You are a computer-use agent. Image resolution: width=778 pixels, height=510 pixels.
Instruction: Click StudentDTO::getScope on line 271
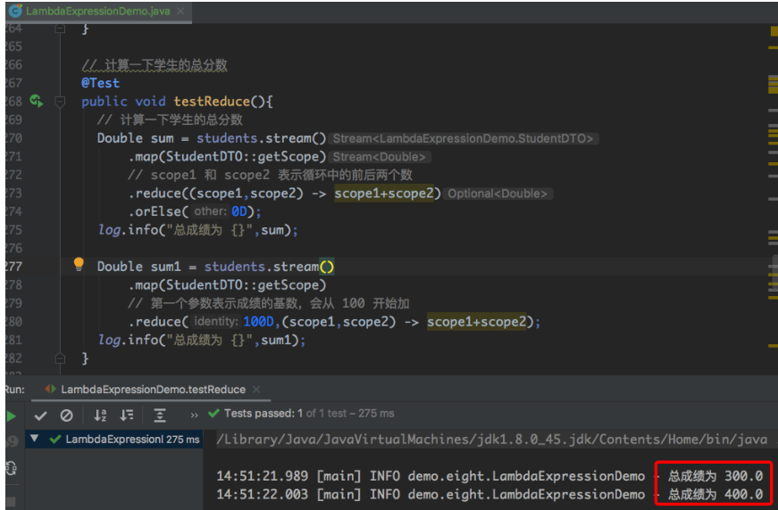click(242, 157)
